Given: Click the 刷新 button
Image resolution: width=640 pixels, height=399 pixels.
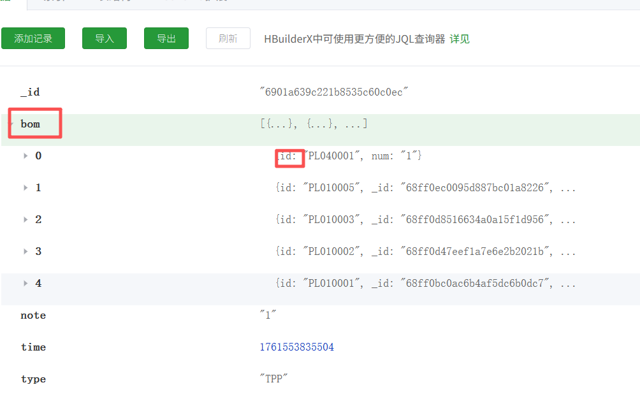Looking at the screenshot, I should tap(228, 39).
